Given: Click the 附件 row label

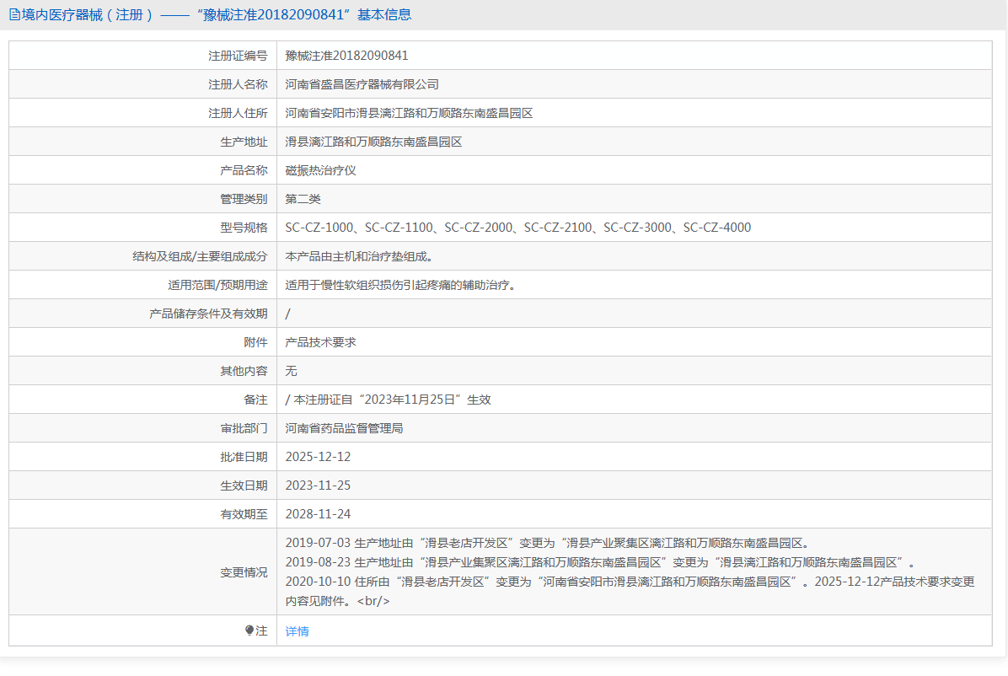Looking at the screenshot, I should coord(256,342).
